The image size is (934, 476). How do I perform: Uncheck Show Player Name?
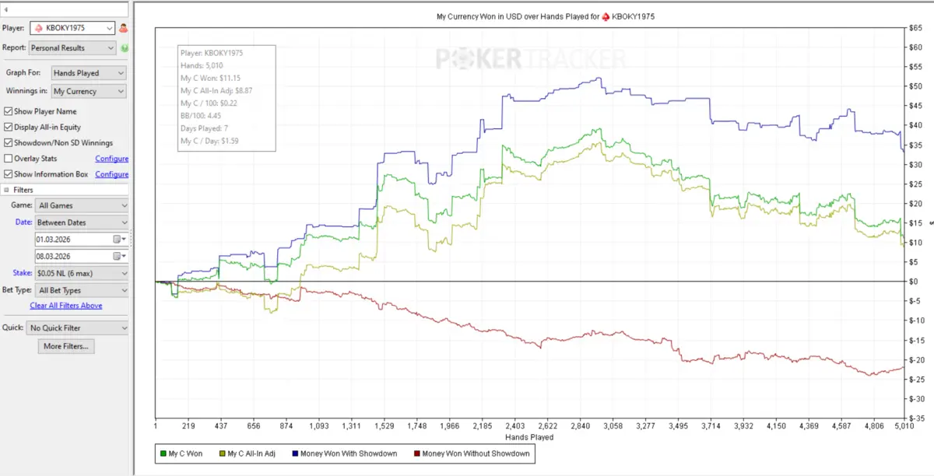(9, 111)
